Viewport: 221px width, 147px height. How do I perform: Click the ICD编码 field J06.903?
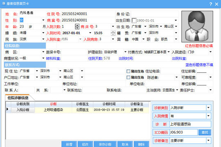(183, 132)
